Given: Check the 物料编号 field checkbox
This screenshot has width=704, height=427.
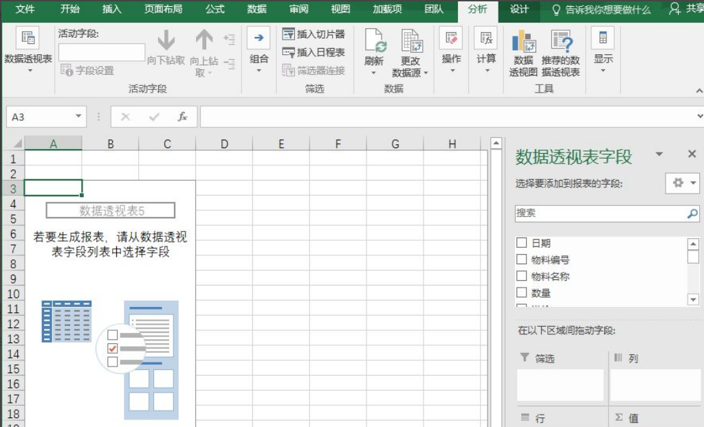Looking at the screenshot, I should pyautogui.click(x=521, y=259).
